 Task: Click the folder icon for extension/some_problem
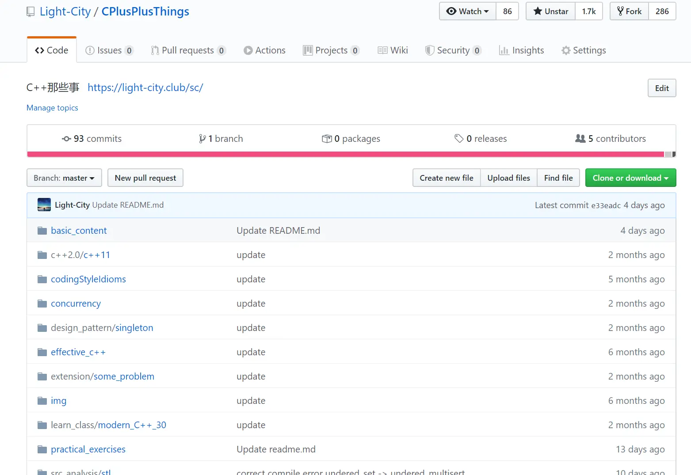click(x=42, y=376)
